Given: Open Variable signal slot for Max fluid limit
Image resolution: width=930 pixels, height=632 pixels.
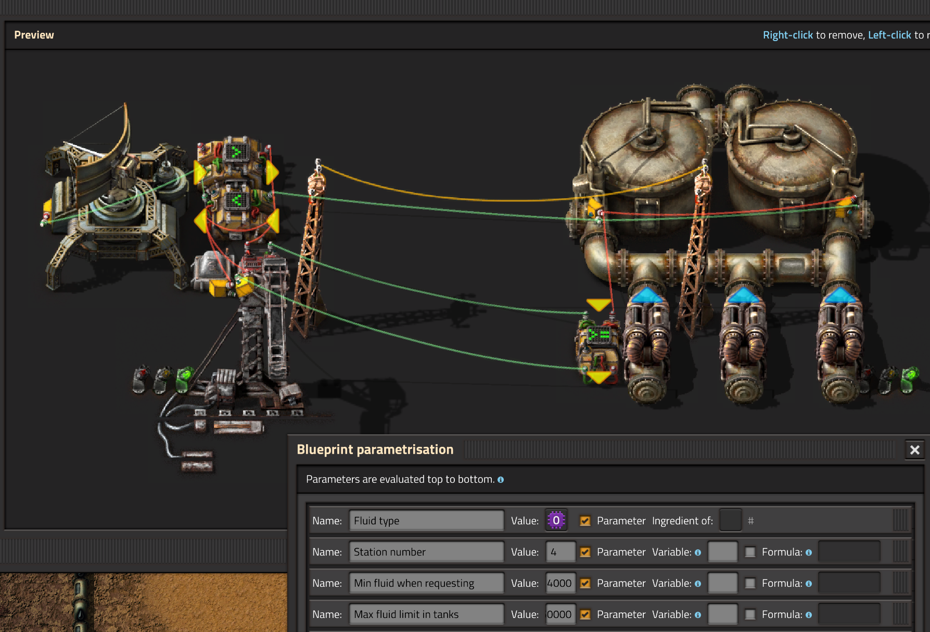Looking at the screenshot, I should (x=723, y=614).
